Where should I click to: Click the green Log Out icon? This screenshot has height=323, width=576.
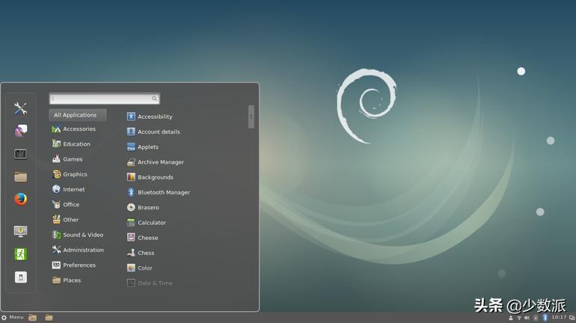pyautogui.click(x=21, y=254)
